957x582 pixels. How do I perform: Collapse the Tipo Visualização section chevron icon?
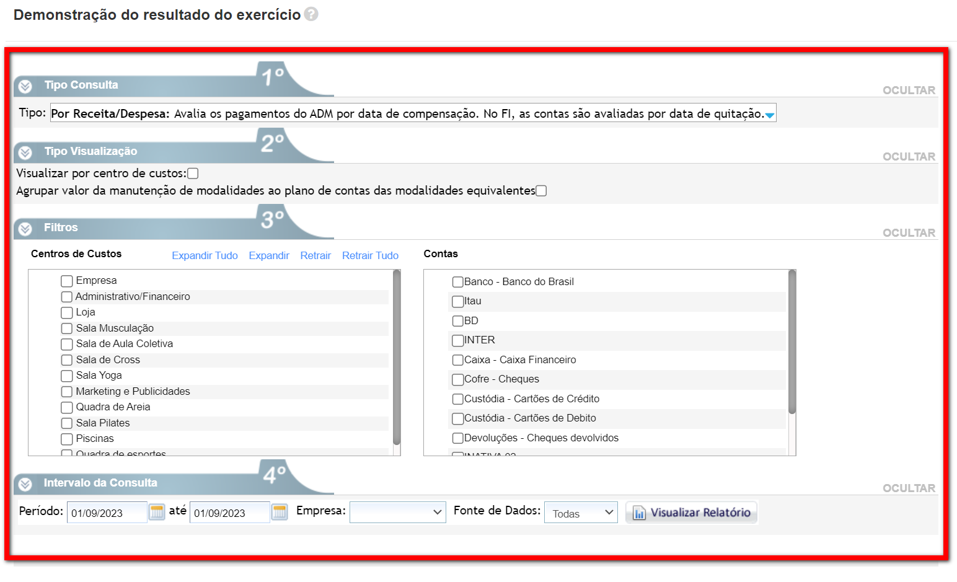pos(25,152)
